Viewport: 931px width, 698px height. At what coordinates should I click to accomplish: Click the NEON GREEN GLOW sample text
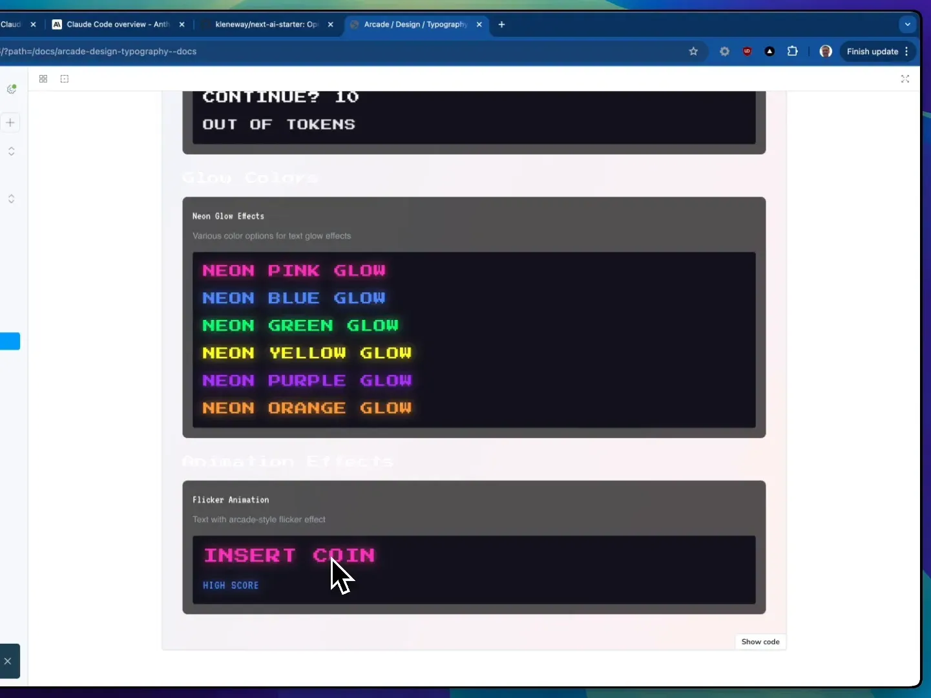point(300,326)
